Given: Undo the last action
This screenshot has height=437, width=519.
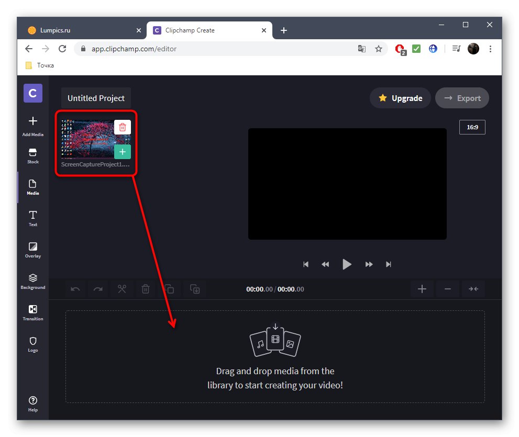Looking at the screenshot, I should [x=74, y=289].
